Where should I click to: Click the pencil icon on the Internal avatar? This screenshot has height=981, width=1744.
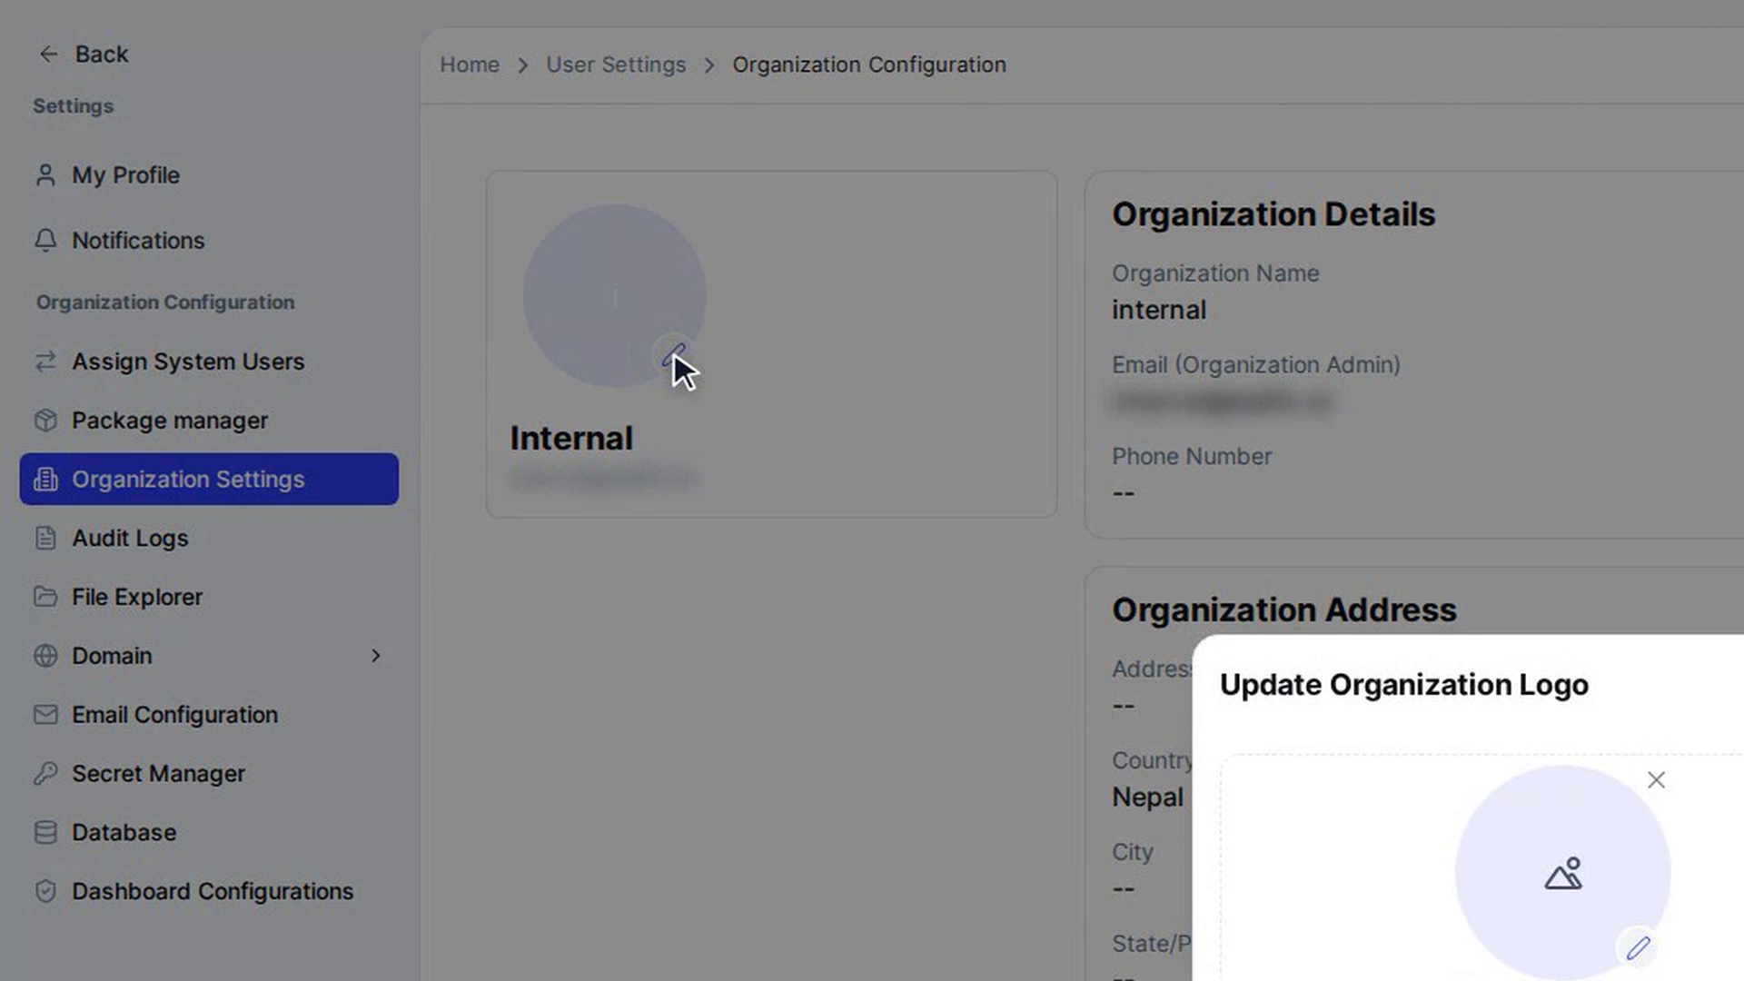coord(673,355)
